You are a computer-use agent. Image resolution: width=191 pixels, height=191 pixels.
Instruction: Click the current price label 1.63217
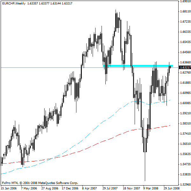tap(185, 67)
